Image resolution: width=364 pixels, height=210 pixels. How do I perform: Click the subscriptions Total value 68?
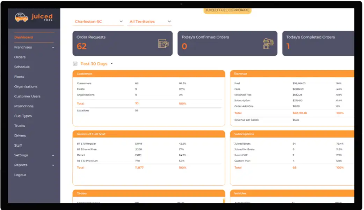pyautogui.click(x=294, y=168)
